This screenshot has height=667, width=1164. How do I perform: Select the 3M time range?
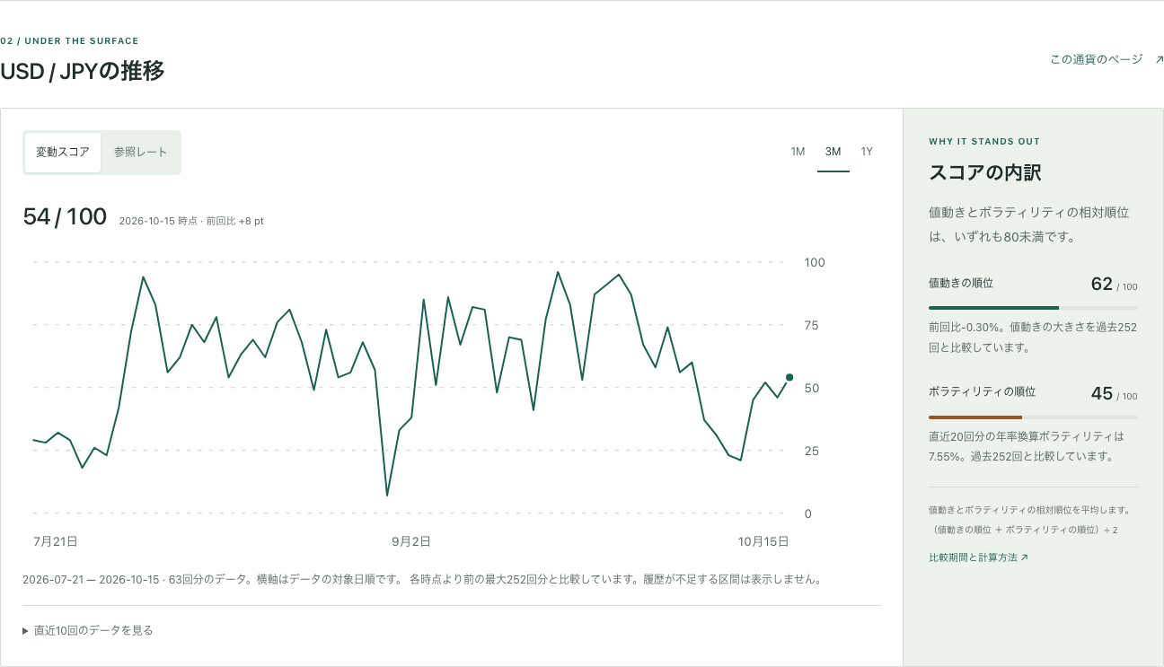point(833,152)
